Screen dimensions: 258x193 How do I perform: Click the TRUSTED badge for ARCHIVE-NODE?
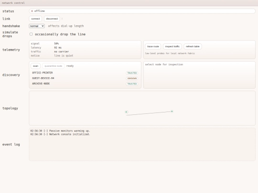coord(132,84)
